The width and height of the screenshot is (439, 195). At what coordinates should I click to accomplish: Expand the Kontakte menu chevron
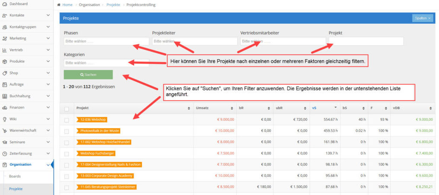48,16
